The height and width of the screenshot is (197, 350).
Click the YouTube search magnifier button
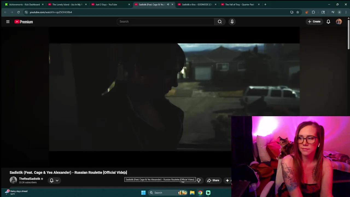tap(220, 22)
